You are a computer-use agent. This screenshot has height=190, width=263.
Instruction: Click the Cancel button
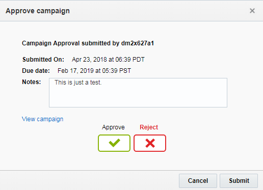pyautogui.click(x=198, y=181)
